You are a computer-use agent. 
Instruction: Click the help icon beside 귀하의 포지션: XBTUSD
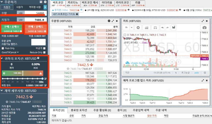[x=38, y=58]
